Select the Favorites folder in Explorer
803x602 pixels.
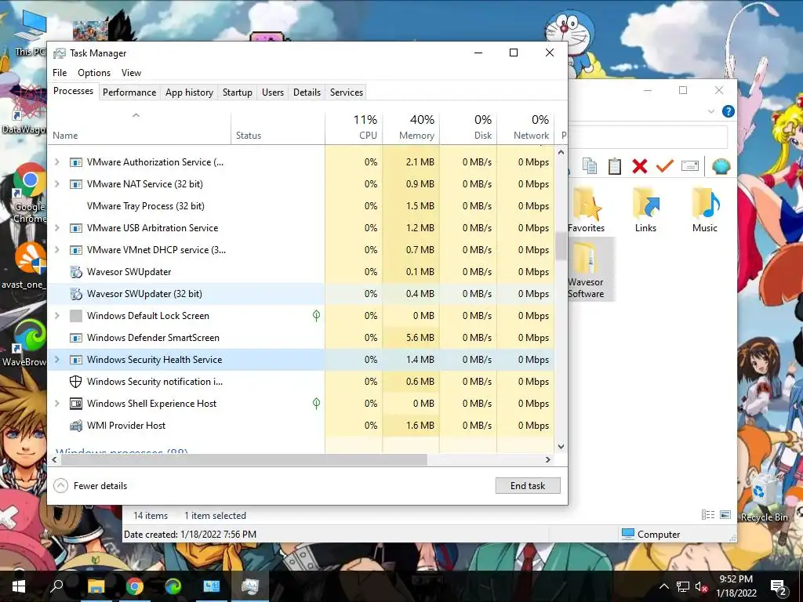586,210
